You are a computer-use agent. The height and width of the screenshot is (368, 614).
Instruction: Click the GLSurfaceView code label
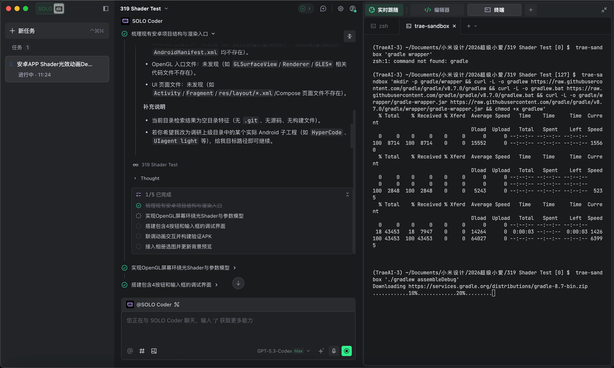pos(255,64)
